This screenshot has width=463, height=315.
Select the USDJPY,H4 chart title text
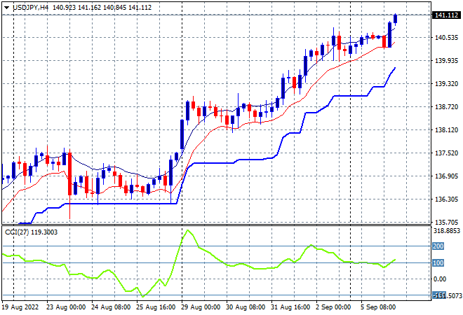tap(31, 8)
